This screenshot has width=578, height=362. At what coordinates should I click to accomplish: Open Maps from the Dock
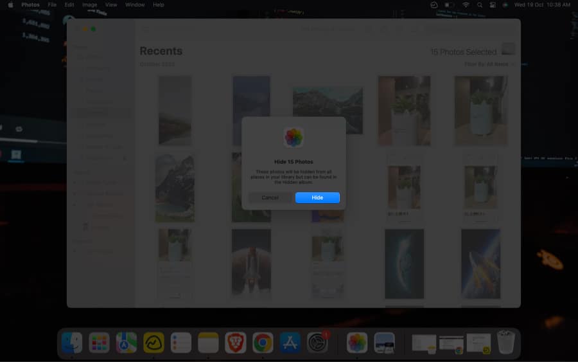click(127, 343)
